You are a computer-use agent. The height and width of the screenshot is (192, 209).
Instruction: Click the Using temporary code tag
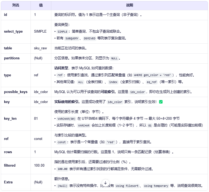pyautogui.click(x=156, y=186)
